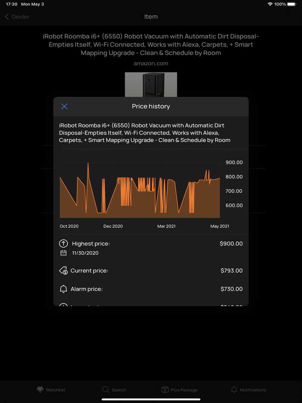302x403 pixels.
Task: Open the amazon.com link
Action: tap(151, 63)
